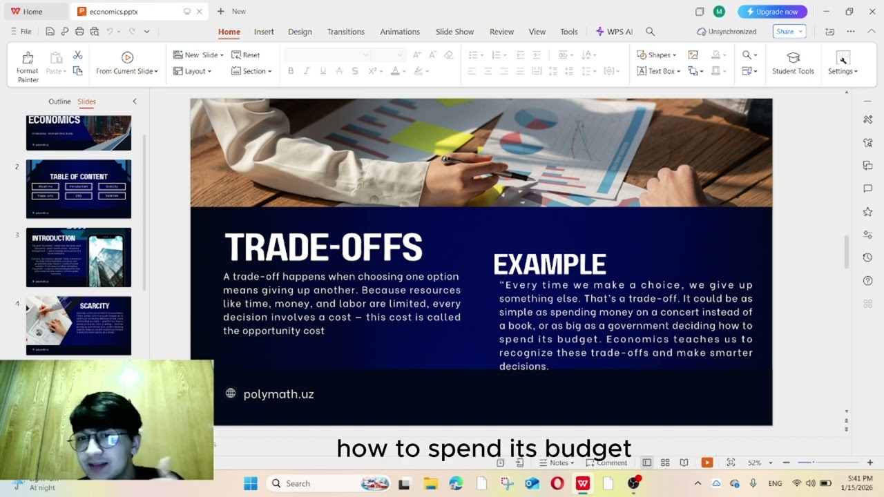Click the search magnifier next to WPS AI

[650, 32]
